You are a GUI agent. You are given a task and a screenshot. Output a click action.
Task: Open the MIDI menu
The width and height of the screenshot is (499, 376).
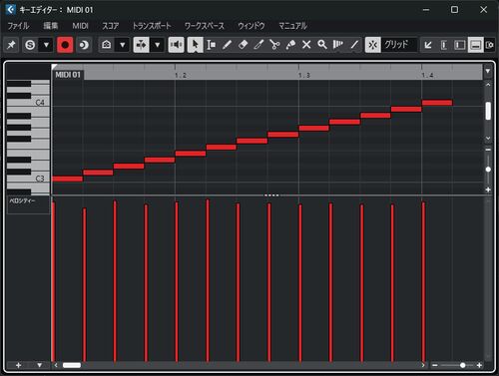pos(80,26)
